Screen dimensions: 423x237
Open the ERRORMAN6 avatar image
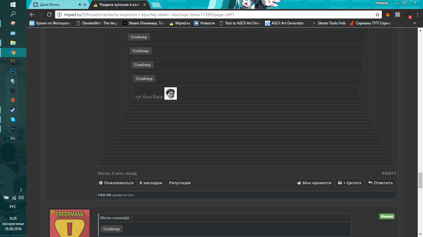70,223
